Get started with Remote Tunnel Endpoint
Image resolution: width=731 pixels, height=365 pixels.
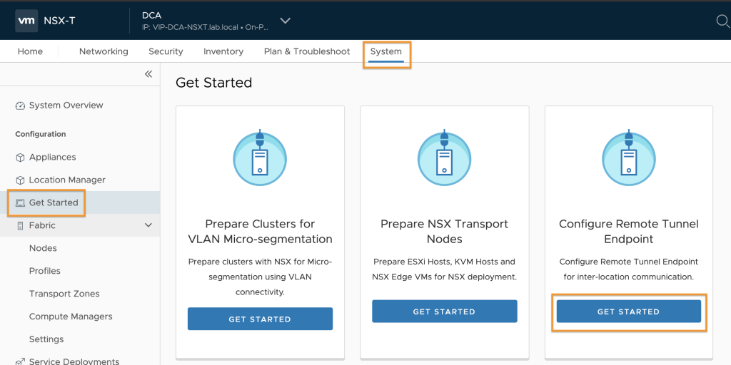pyautogui.click(x=628, y=312)
